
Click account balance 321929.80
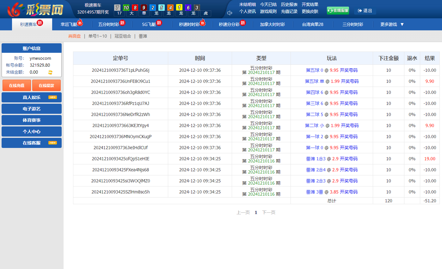[x=40, y=65]
